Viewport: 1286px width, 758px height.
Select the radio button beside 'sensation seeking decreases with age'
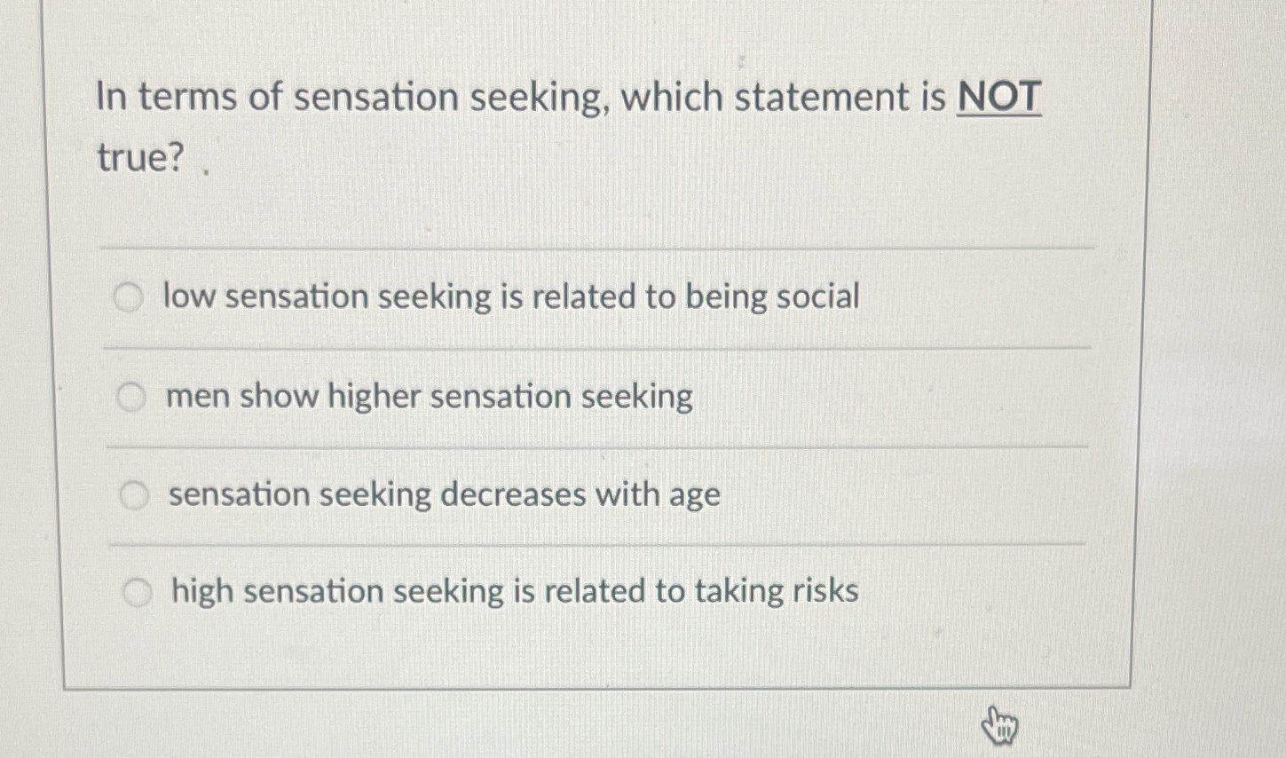(136, 495)
